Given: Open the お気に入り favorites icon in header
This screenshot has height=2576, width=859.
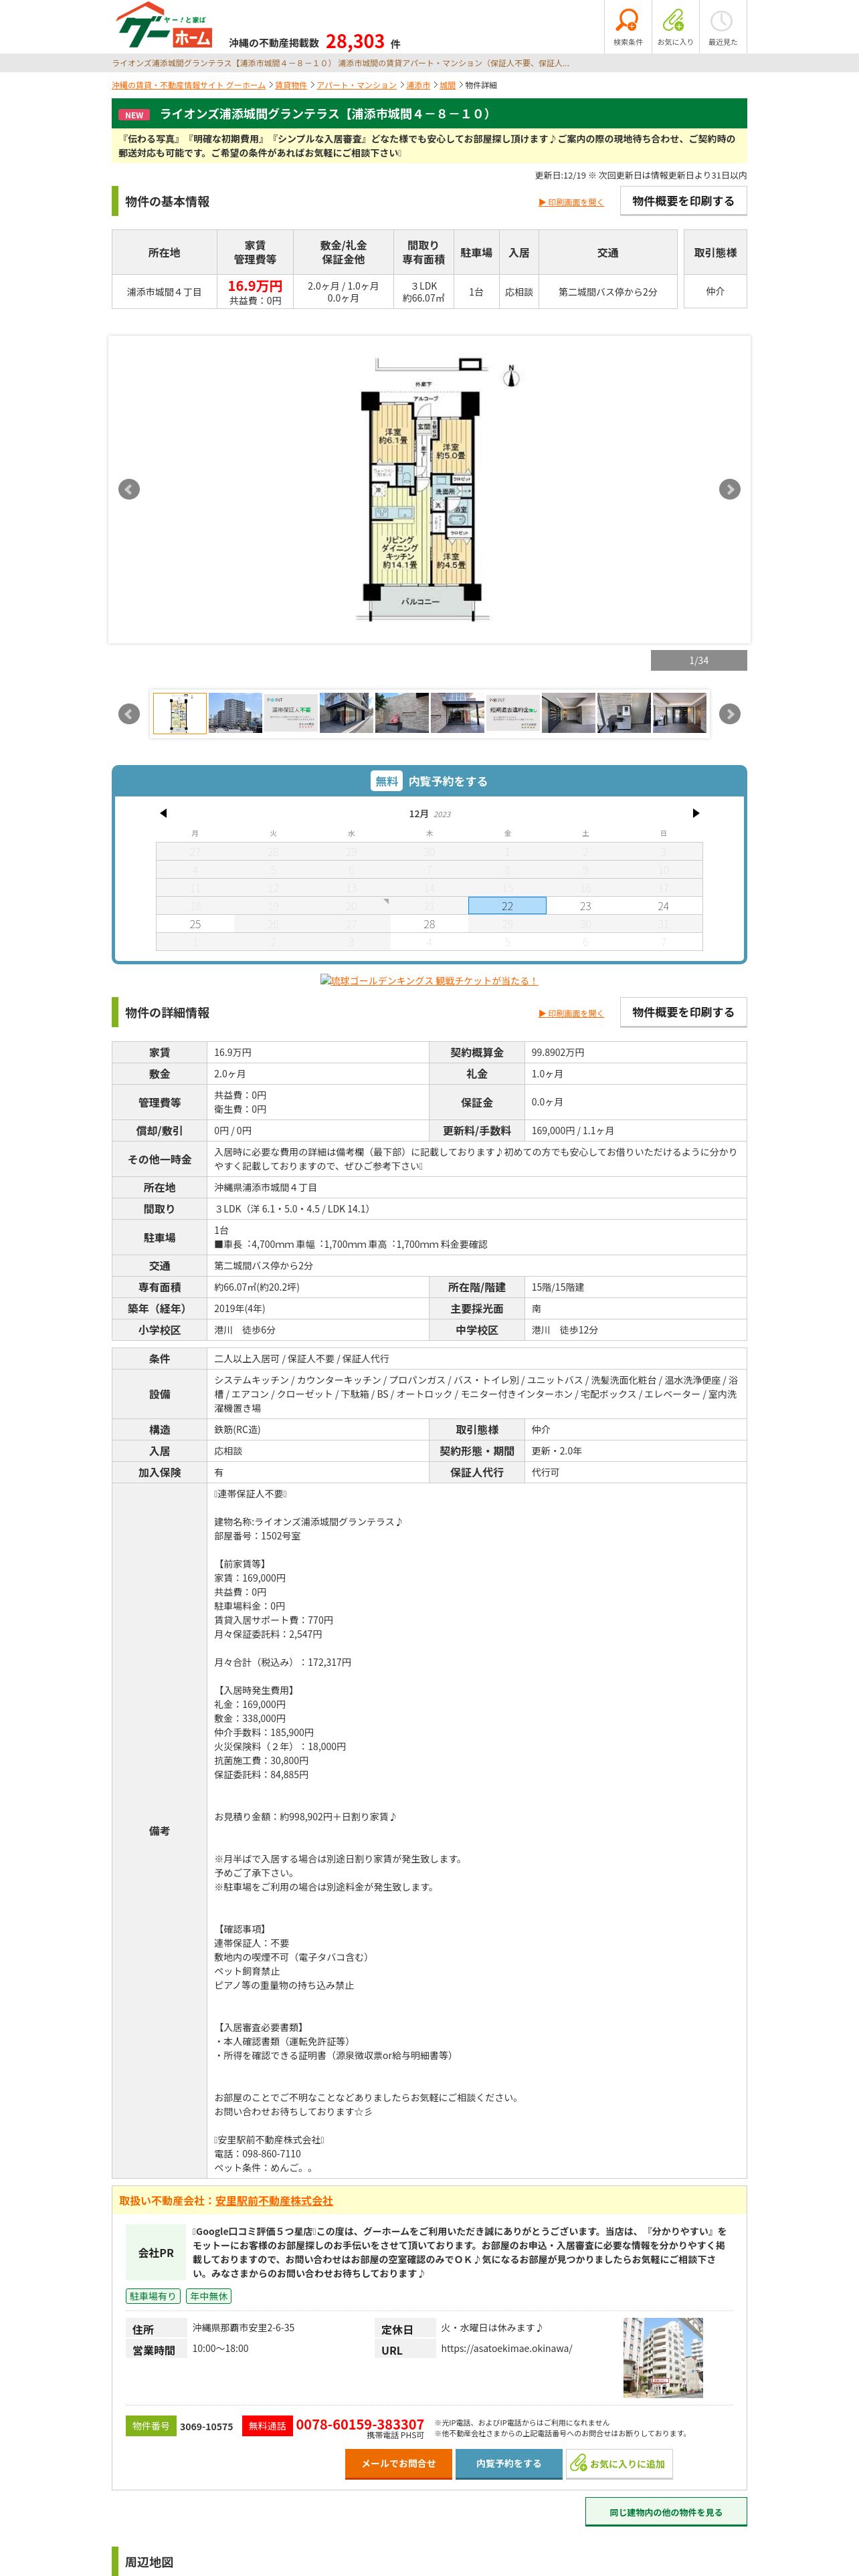Looking at the screenshot, I should [675, 26].
